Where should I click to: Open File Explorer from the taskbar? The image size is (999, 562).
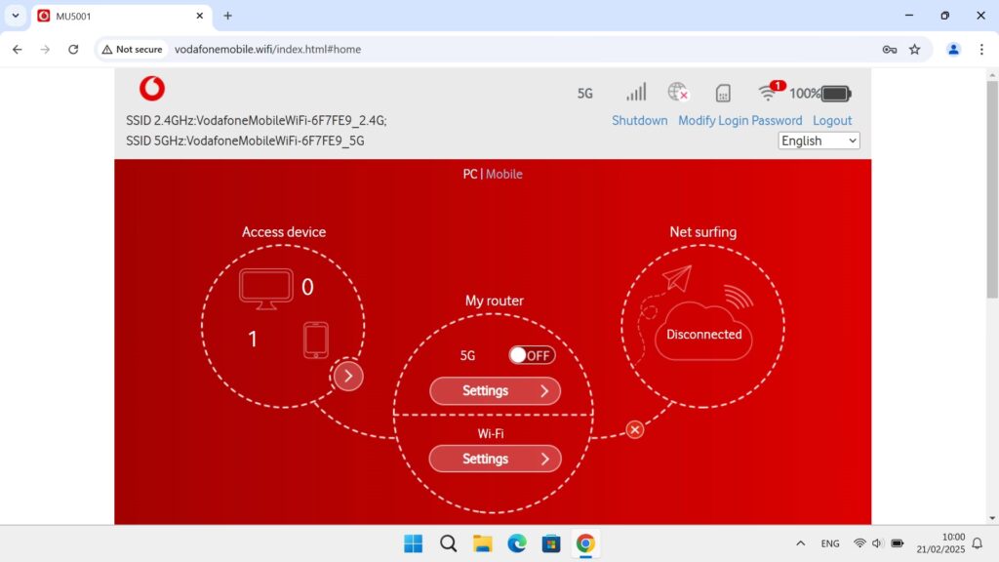[482, 543]
